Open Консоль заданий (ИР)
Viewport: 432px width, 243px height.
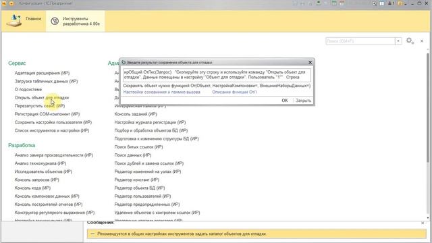pyautogui.click(x=136, y=114)
